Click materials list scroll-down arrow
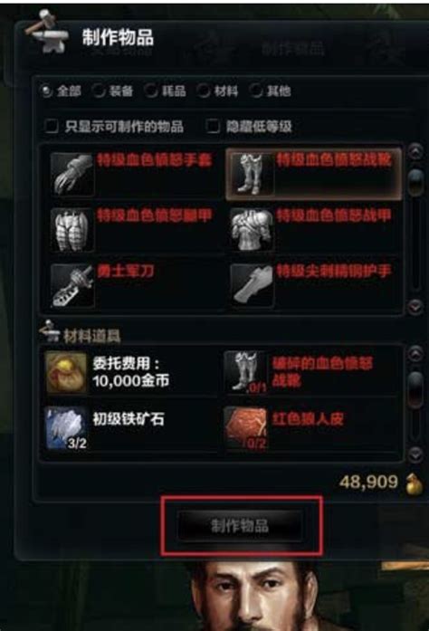The image size is (429, 631). (x=415, y=454)
